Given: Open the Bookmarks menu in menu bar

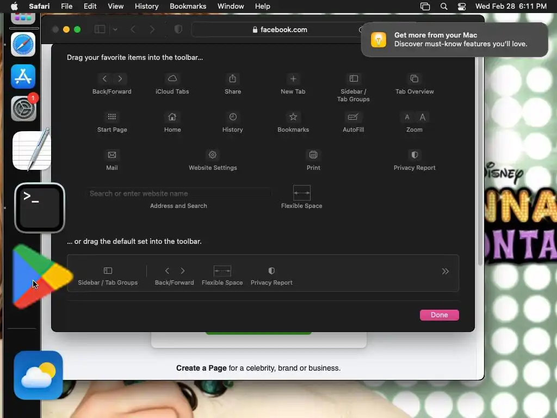Looking at the screenshot, I should tap(188, 6).
